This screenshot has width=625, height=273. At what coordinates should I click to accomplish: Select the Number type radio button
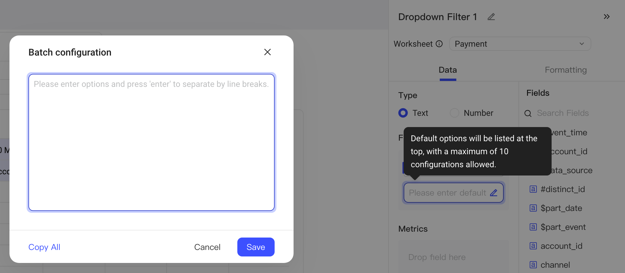tap(455, 113)
